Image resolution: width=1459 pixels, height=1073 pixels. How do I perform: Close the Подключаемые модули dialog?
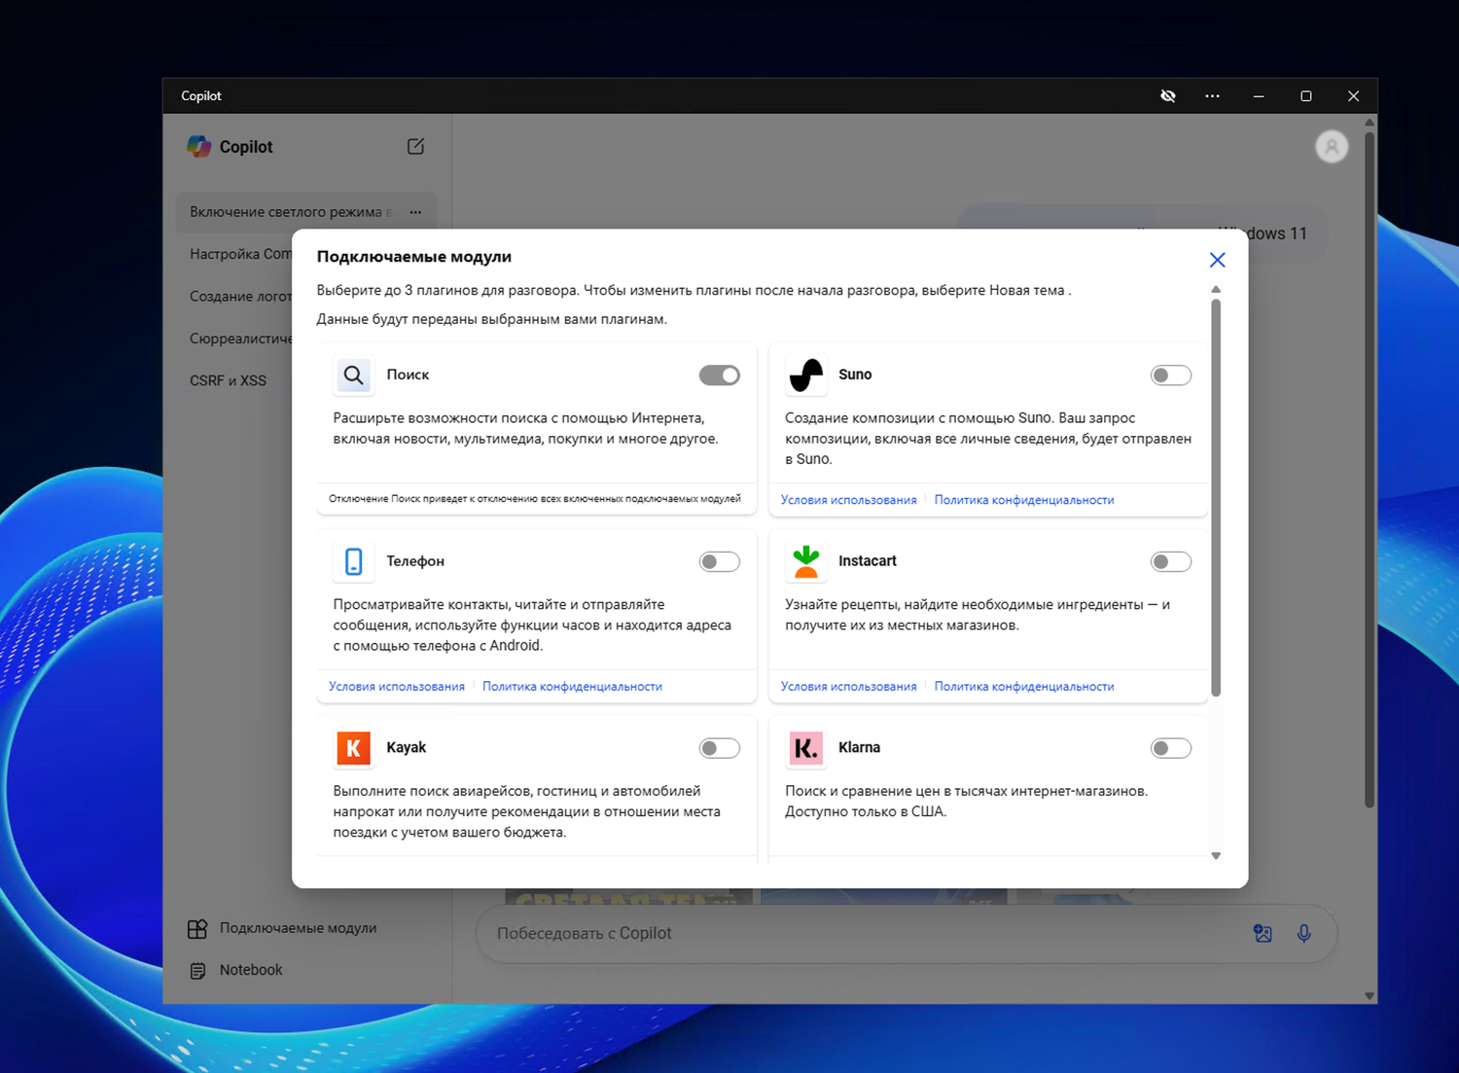(1217, 260)
